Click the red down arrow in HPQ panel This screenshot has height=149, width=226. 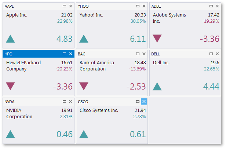(x=11, y=86)
